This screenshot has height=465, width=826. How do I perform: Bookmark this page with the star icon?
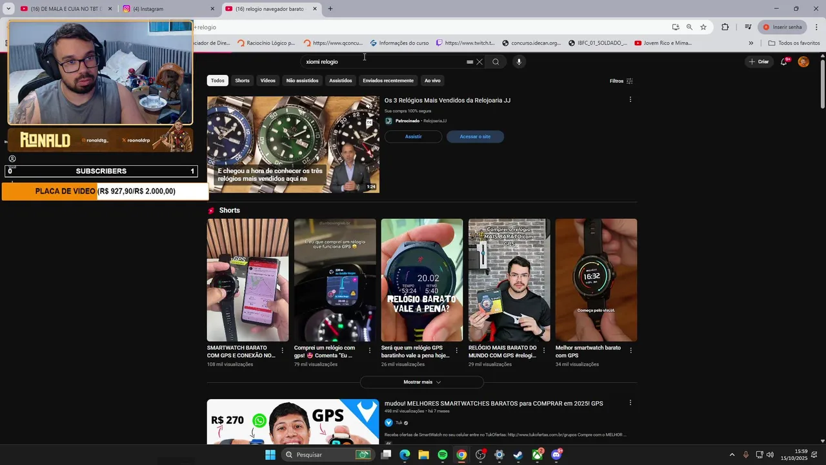tap(703, 27)
